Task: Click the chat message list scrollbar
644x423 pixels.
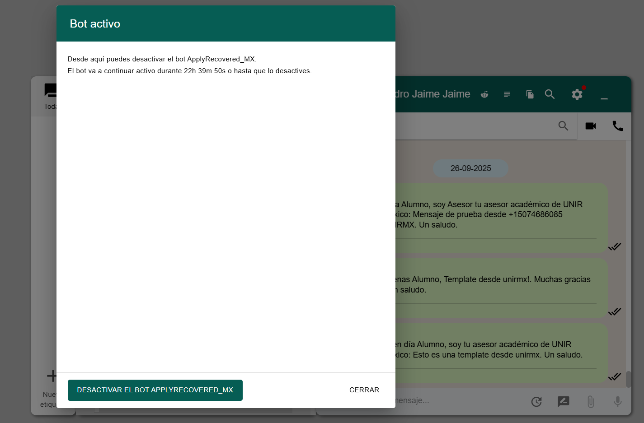Action: tap(628, 379)
